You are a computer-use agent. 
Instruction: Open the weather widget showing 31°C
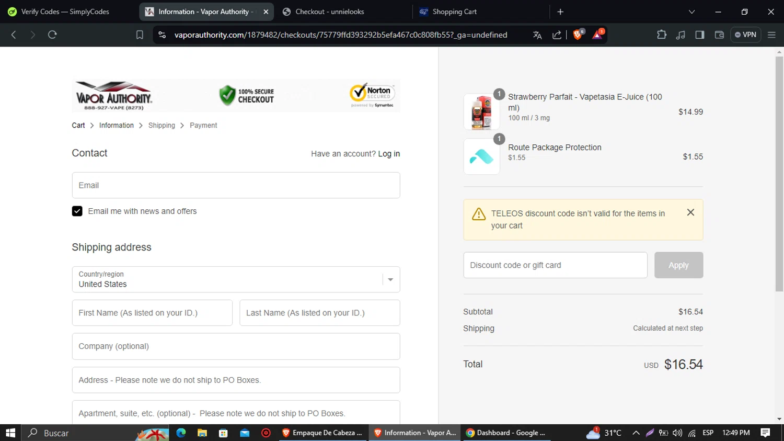point(604,433)
